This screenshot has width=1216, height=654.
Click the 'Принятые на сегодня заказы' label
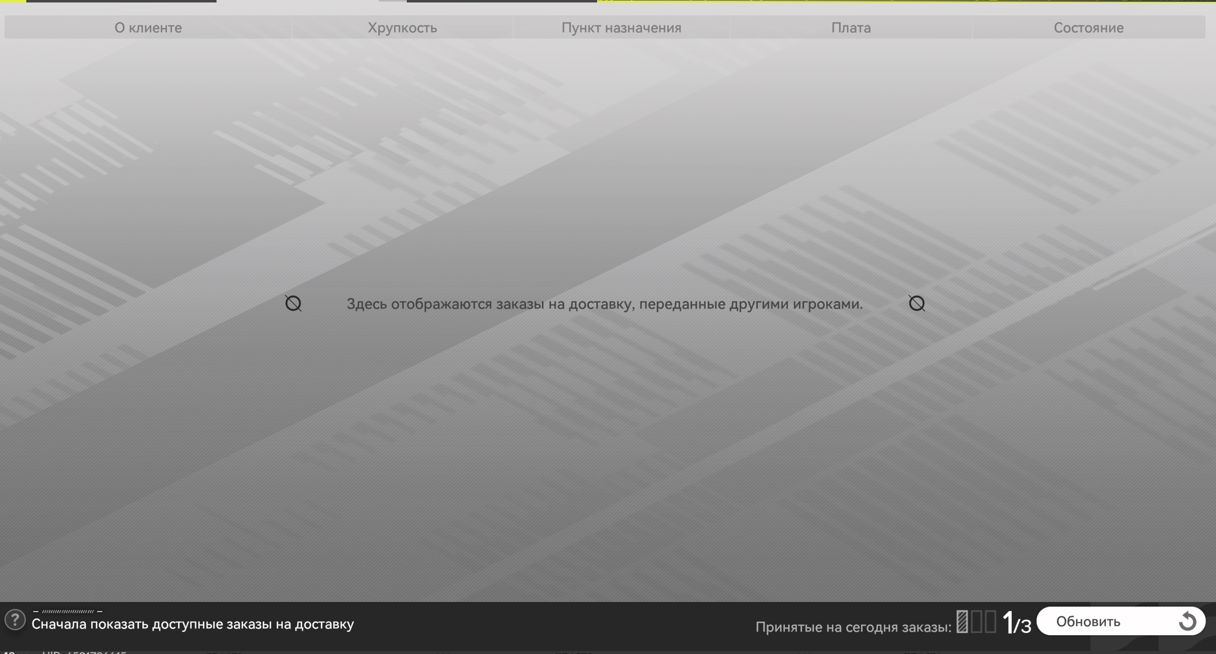click(x=853, y=627)
